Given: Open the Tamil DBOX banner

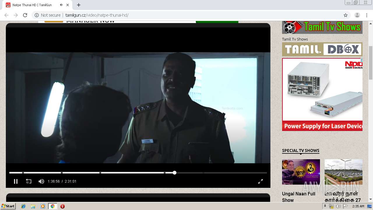Looking at the screenshot, I should point(322,49).
